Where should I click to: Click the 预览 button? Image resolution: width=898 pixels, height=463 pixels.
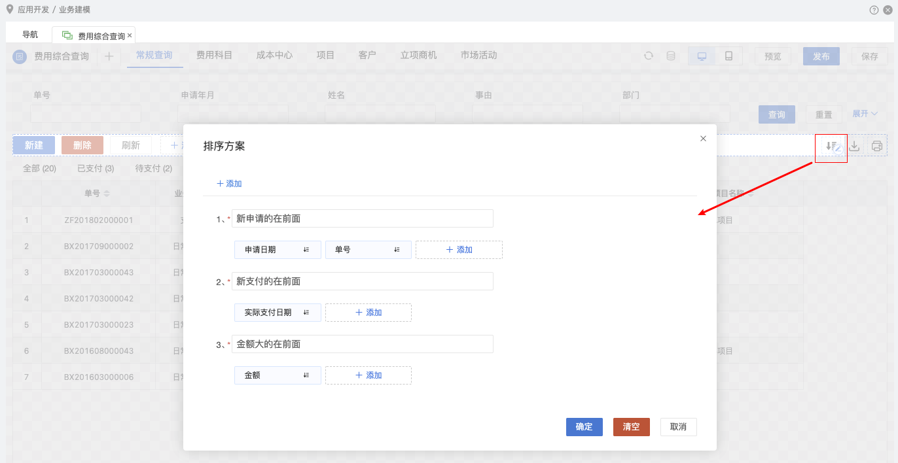tap(773, 56)
